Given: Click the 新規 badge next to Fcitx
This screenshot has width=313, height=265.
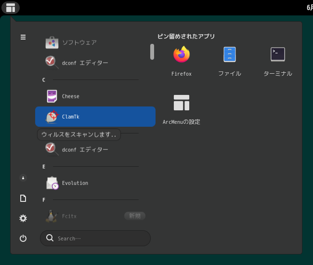Looking at the screenshot, I should (x=135, y=216).
